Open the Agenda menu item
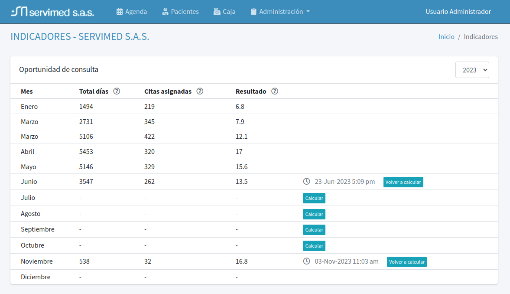510x294 pixels. pos(136,12)
